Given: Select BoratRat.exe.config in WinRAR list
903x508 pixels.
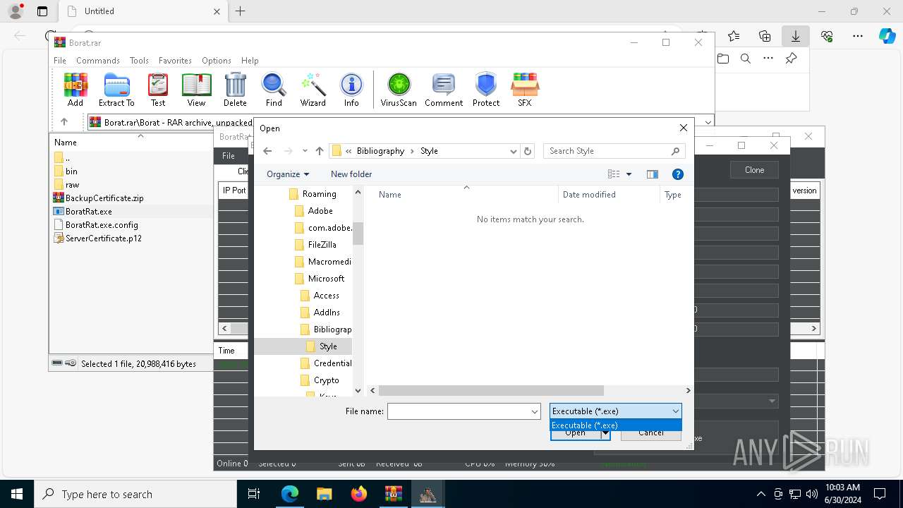Looking at the screenshot, I should 102,225.
